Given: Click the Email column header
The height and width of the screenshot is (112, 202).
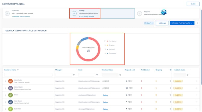Looking at the screenshot, I should (x=80, y=70).
